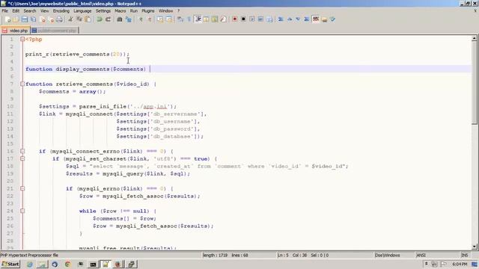Image resolution: width=479 pixels, height=269 pixels.
Task: Click the Close document toolbar icon
Action: pos(43,19)
